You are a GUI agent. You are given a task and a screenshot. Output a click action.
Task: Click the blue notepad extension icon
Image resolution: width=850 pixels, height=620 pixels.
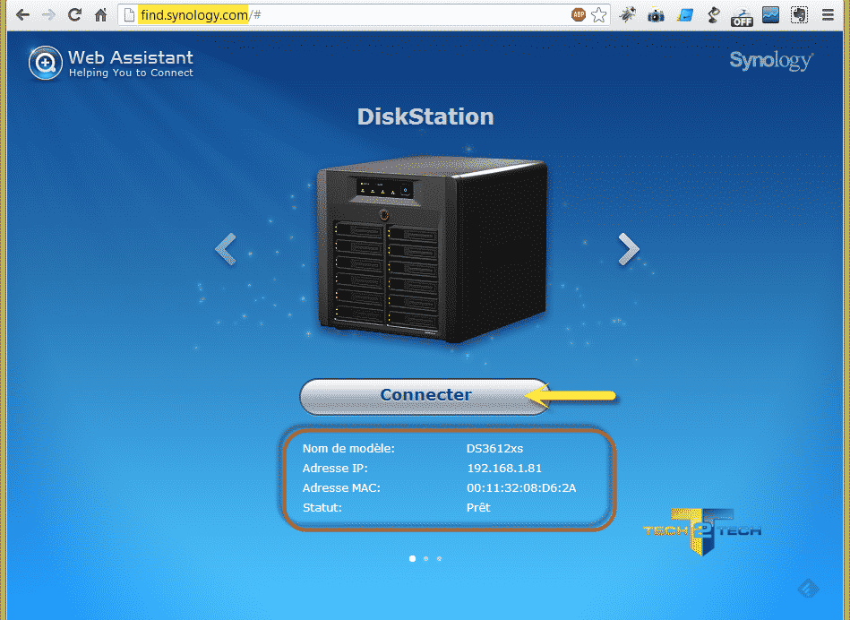pyautogui.click(x=684, y=15)
